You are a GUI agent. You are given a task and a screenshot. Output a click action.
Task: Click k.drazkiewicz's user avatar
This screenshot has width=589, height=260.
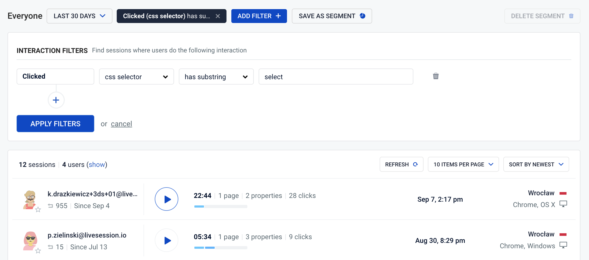click(30, 199)
